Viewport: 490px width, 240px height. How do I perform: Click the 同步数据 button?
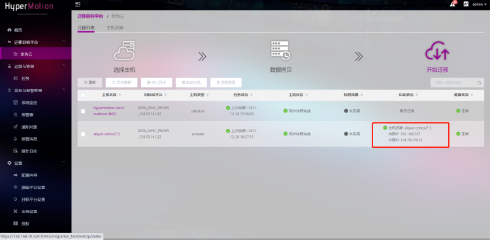122,82
